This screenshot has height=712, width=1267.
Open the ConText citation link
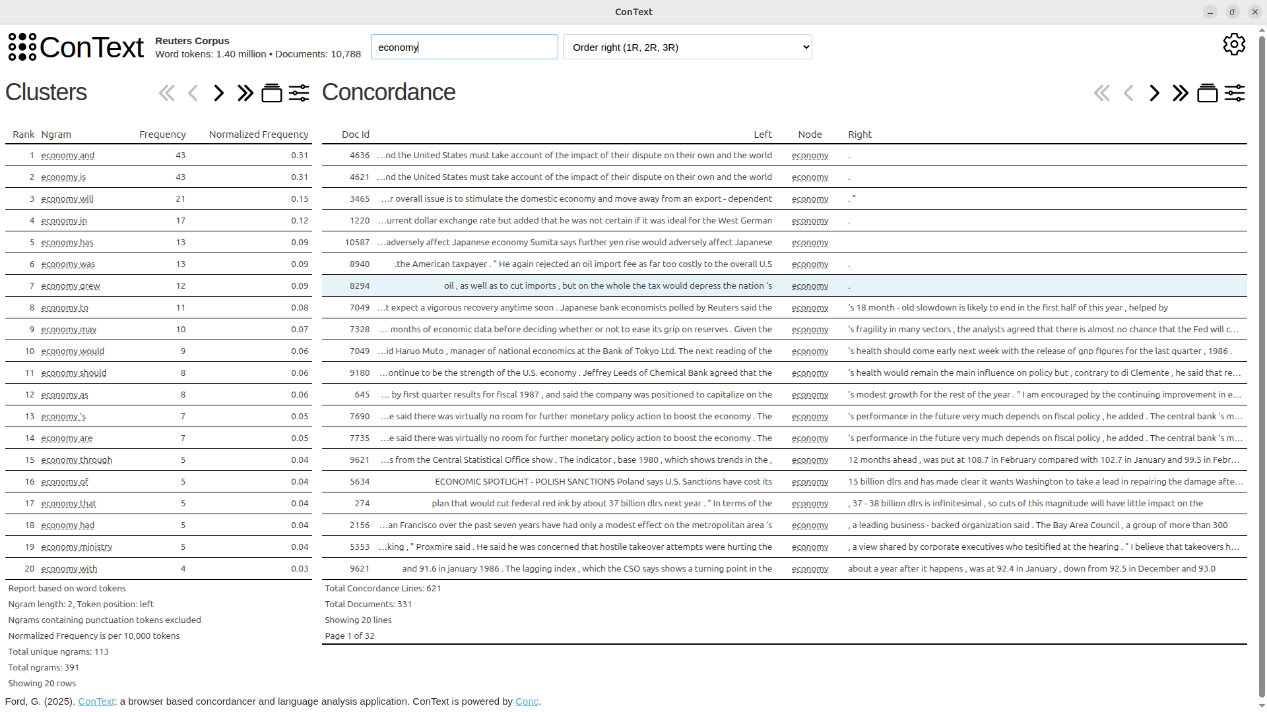(96, 701)
